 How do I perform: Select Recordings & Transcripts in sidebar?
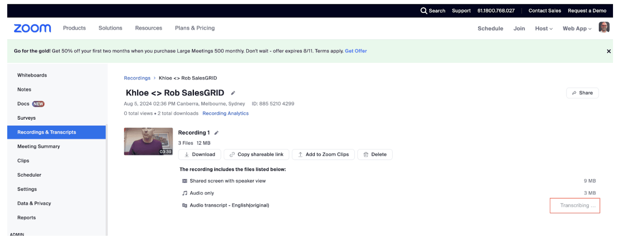tap(56, 132)
